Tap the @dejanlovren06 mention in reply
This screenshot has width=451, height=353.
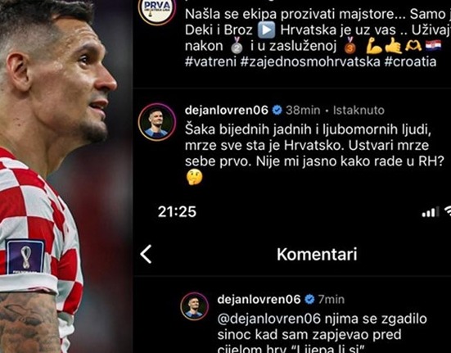click(x=269, y=319)
